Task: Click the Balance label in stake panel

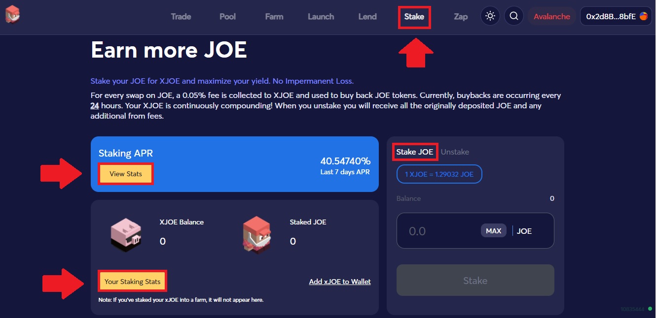Action: tap(408, 198)
